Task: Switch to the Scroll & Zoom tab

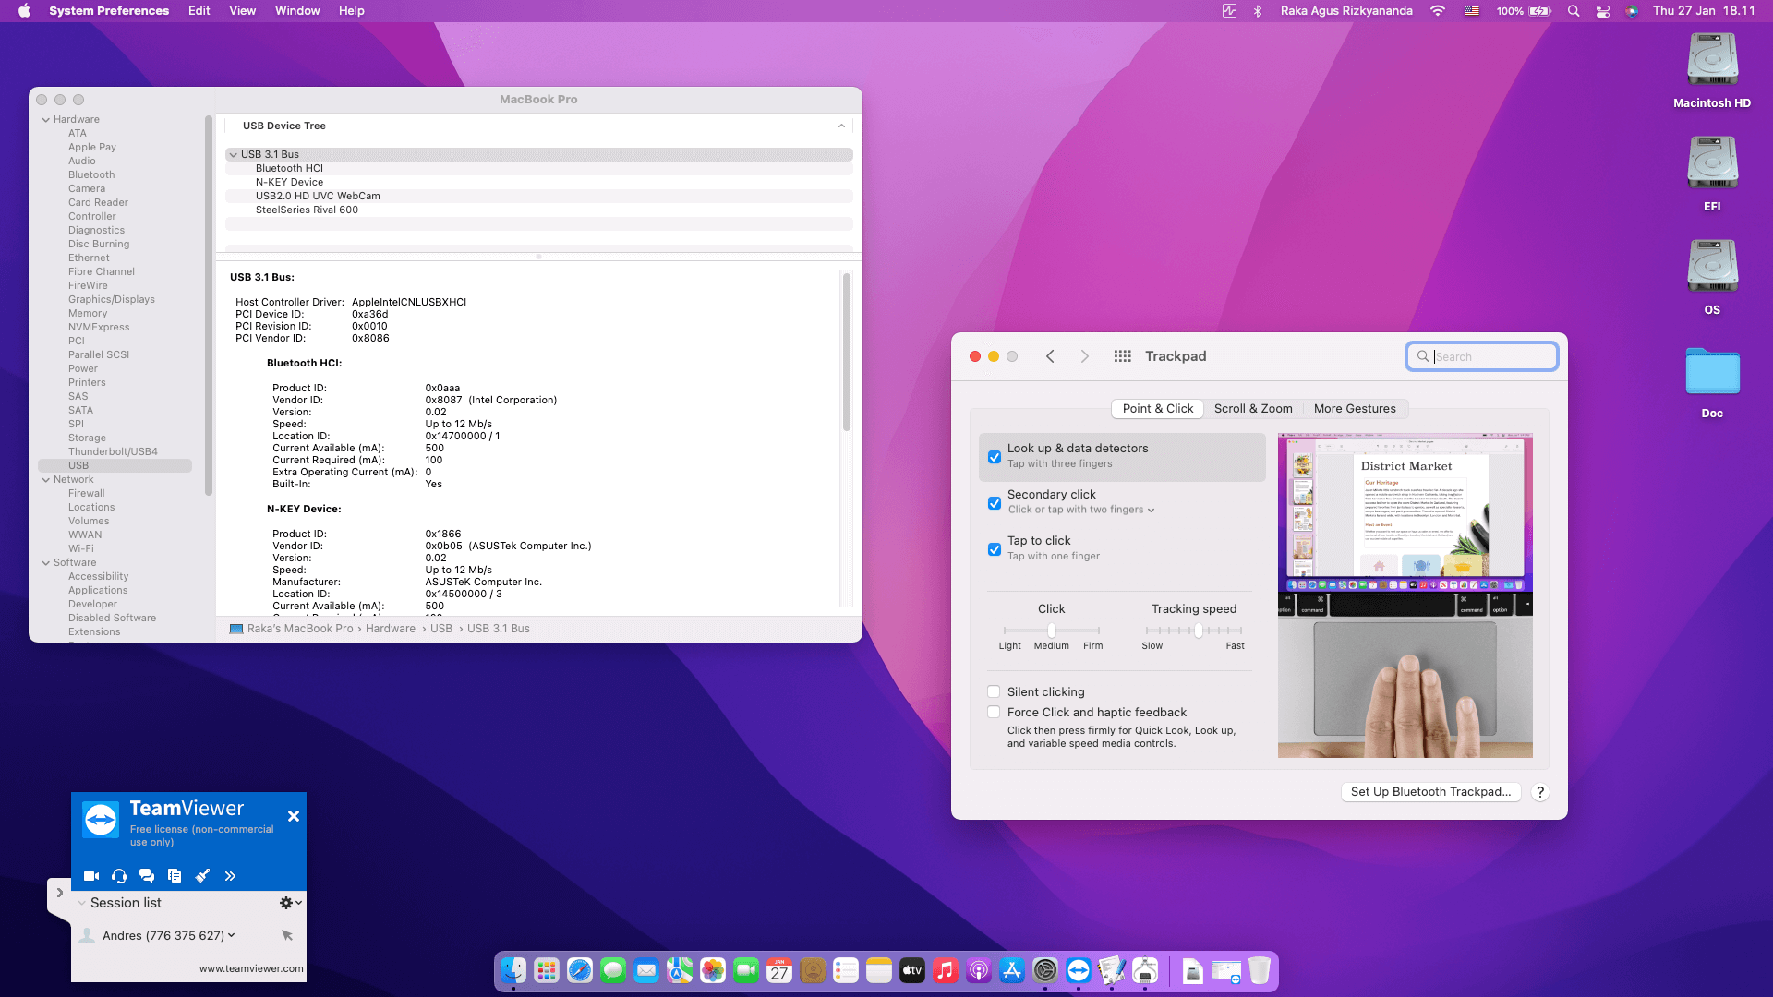Action: [1252, 409]
